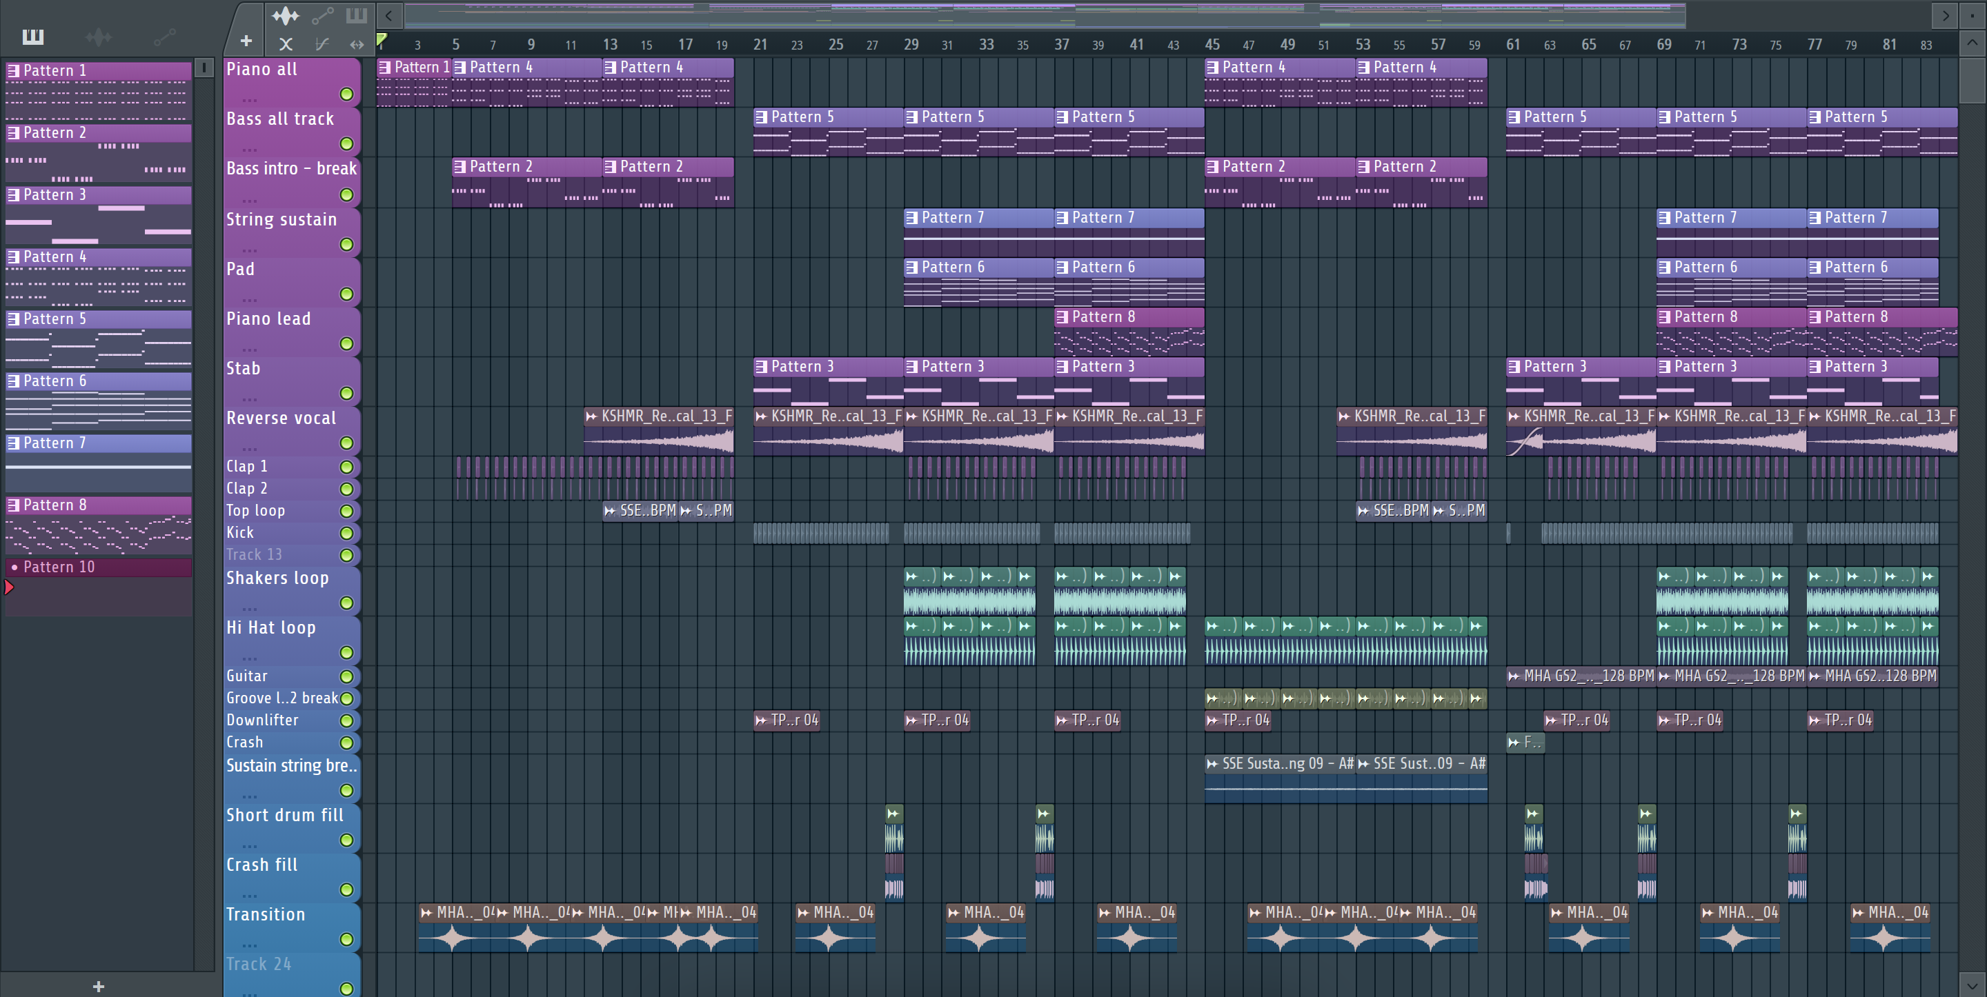Open menu icon of first MHA GS2 guitar clip

click(x=1514, y=676)
